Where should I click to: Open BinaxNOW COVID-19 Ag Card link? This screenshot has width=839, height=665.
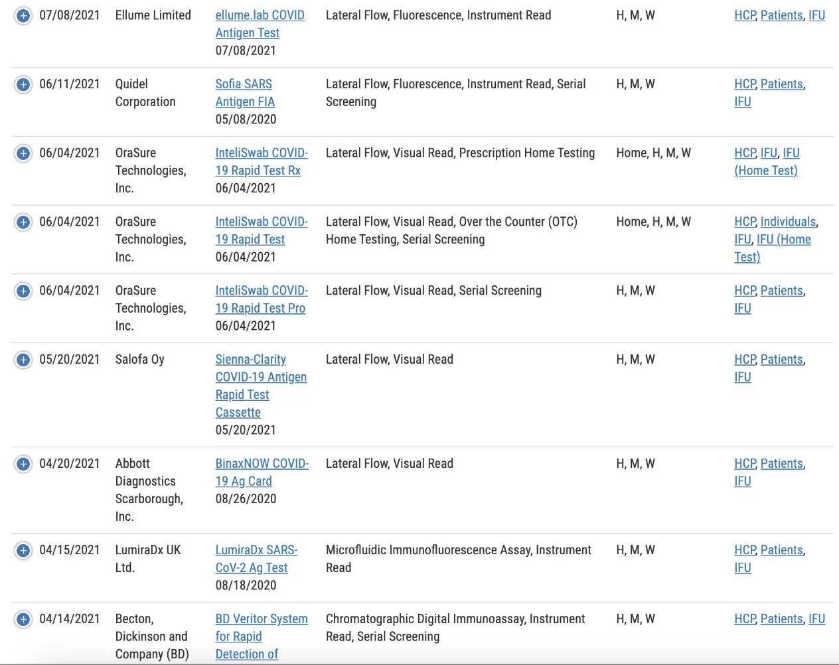coord(262,472)
